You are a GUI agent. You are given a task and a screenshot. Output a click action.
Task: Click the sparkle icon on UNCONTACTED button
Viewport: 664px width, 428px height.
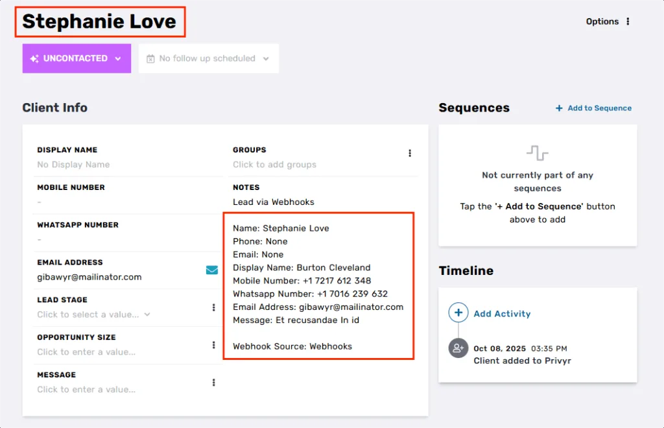(x=35, y=59)
